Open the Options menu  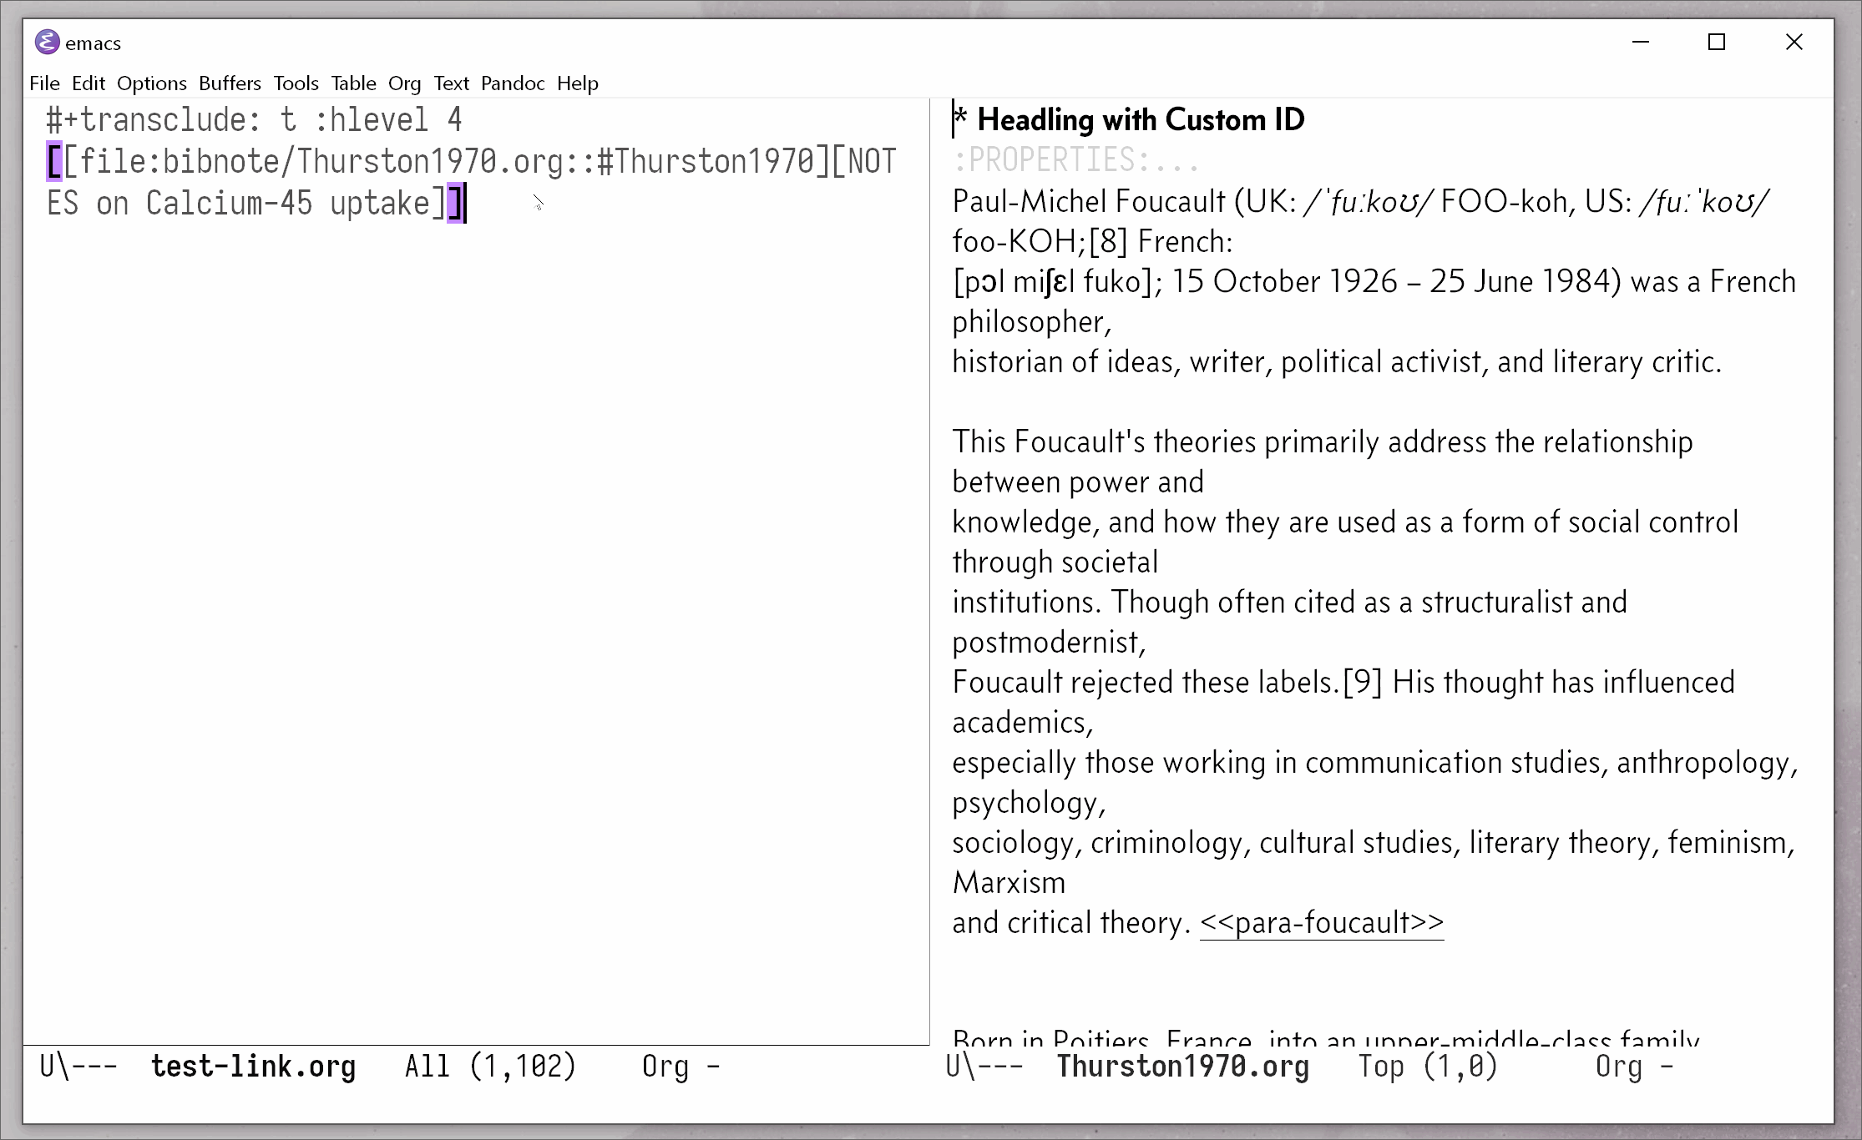coord(151,83)
